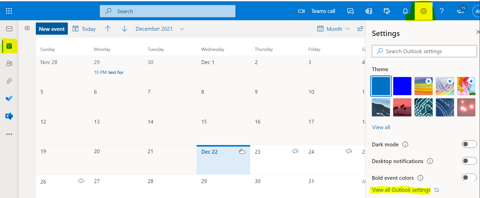The width and height of the screenshot is (480, 198).
Task: Open To Do checkmark app
Action: tap(9, 98)
